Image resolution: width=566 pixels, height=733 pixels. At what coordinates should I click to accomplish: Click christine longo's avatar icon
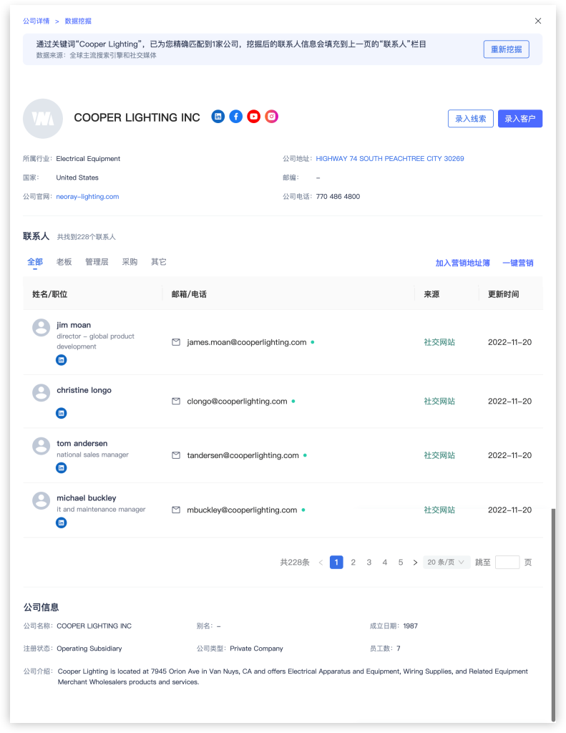click(x=41, y=393)
